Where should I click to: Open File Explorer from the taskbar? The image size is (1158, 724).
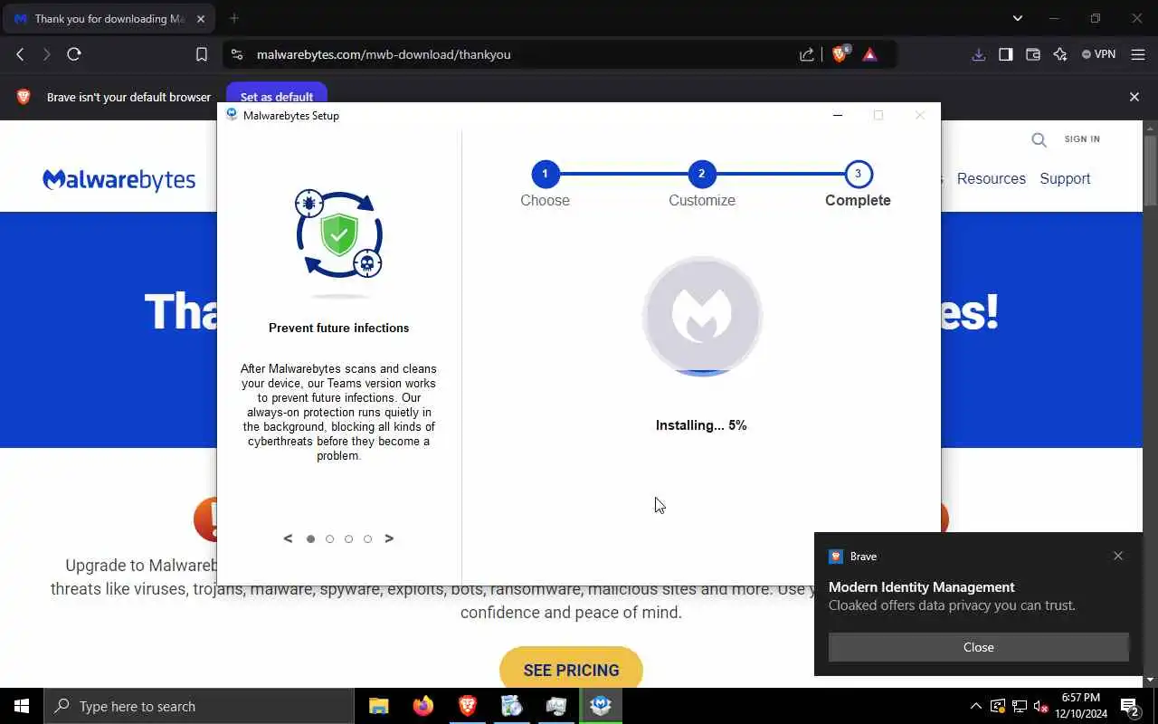(x=378, y=706)
